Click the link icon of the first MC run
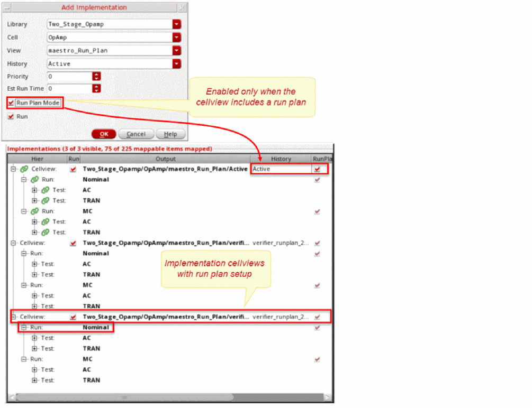Viewport: 532px width, 408px height. tap(34, 211)
